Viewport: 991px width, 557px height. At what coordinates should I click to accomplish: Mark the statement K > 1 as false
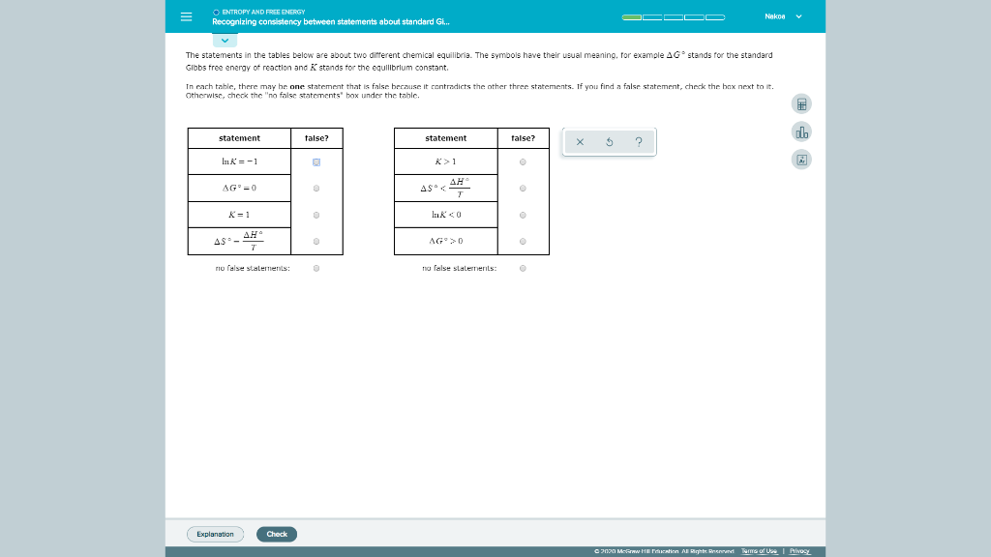[522, 161]
